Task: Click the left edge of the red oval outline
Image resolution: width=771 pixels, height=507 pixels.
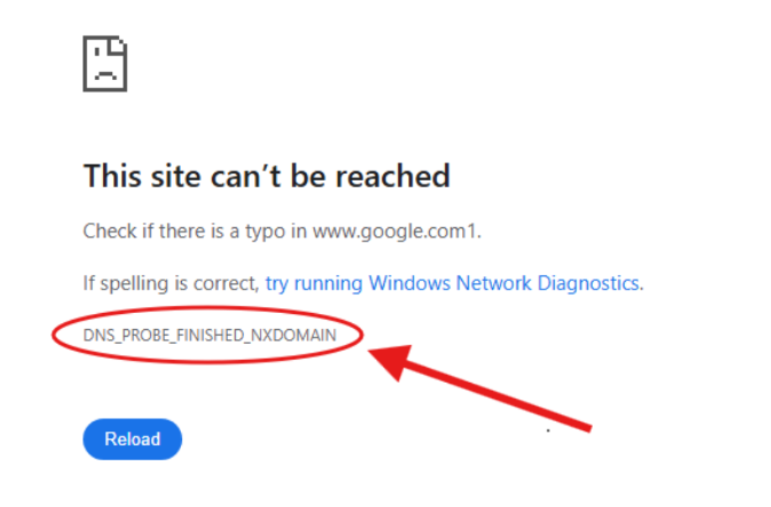Action: coord(53,336)
